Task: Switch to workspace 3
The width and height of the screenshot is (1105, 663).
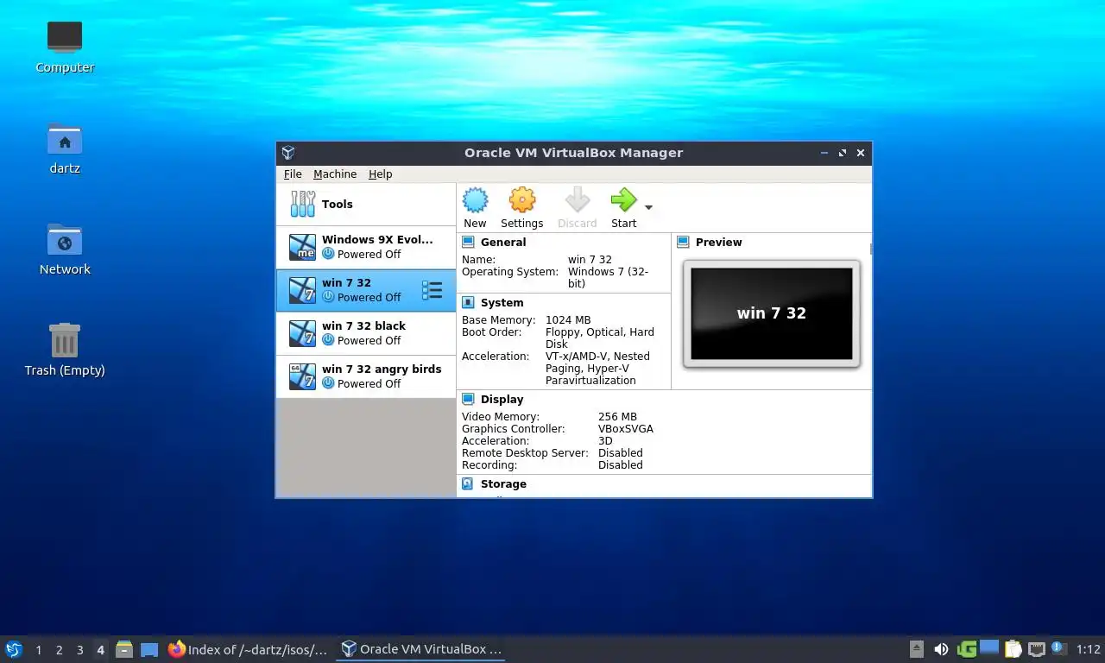Action: (x=79, y=650)
